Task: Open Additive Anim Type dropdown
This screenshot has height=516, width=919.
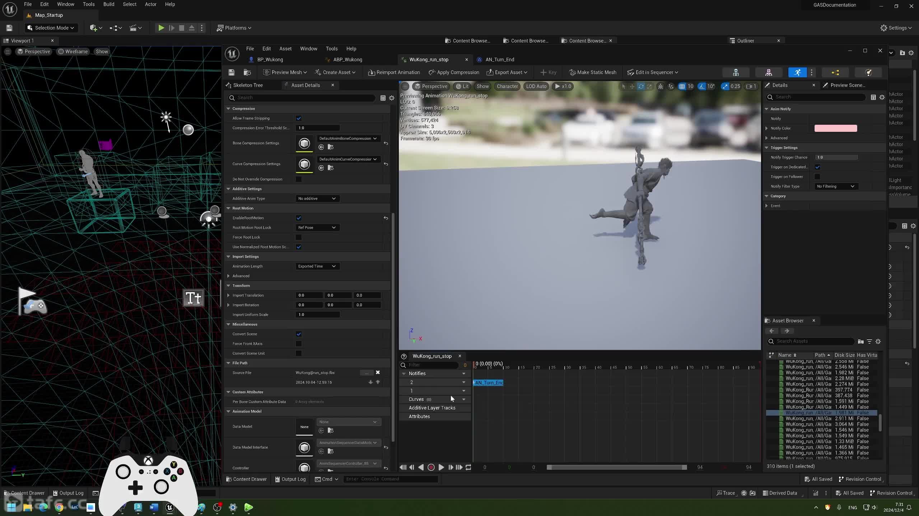Action: click(x=317, y=199)
